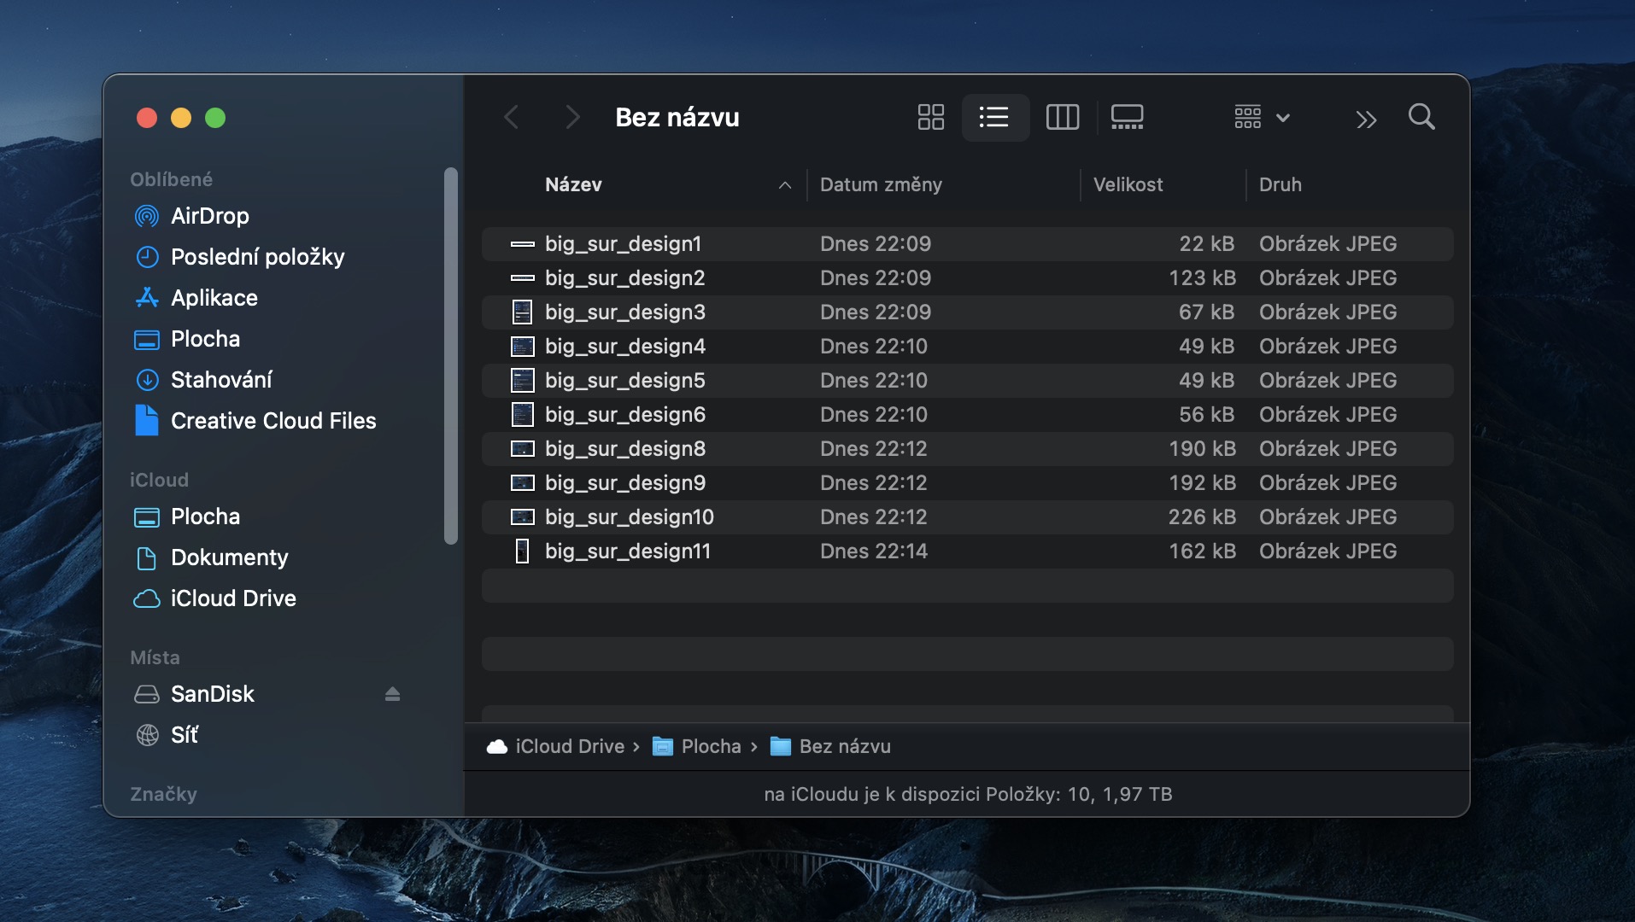This screenshot has width=1635, height=922.
Task: Click Bez názvu in path bar
Action: [830, 746]
